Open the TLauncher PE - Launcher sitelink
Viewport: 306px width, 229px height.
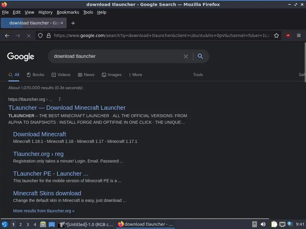click(x=51, y=174)
